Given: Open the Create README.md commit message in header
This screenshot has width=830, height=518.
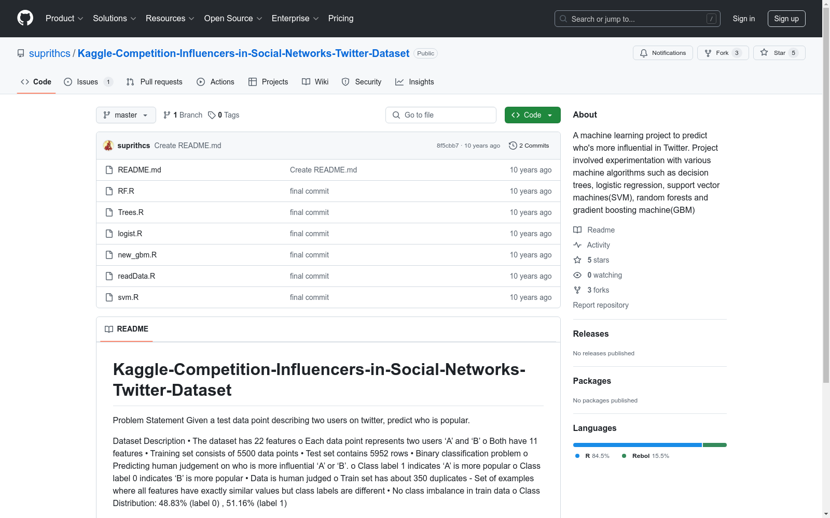Looking at the screenshot, I should [188, 146].
